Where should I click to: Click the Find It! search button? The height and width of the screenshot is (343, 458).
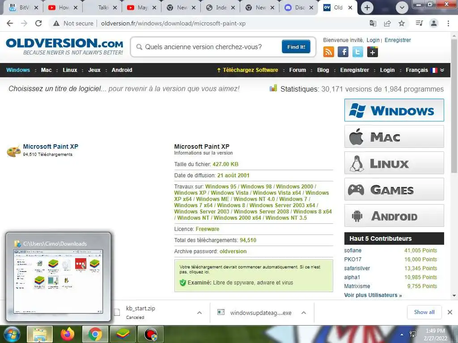296,46
